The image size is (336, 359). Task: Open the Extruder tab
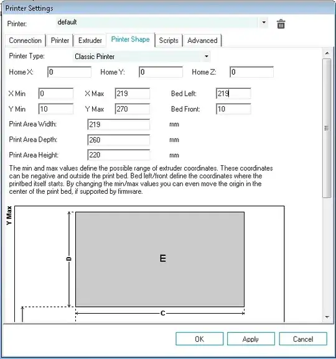point(90,40)
